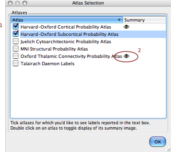The image size is (171, 152).
Task: Select the Juelich Cytoarchitectonic Probability Atlas row
Action: coord(88,42)
